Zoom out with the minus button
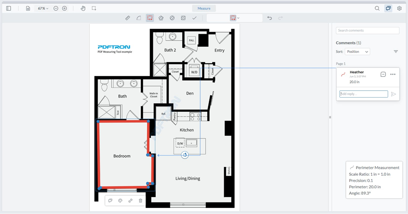Viewport: 408px width, 214px height. (56, 8)
